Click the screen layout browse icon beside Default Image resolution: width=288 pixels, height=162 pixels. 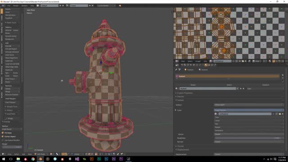click(x=38, y=5)
